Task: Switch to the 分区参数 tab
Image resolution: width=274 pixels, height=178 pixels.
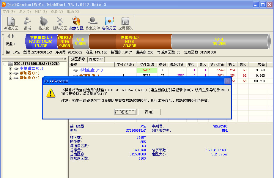Action: [x=78, y=59]
